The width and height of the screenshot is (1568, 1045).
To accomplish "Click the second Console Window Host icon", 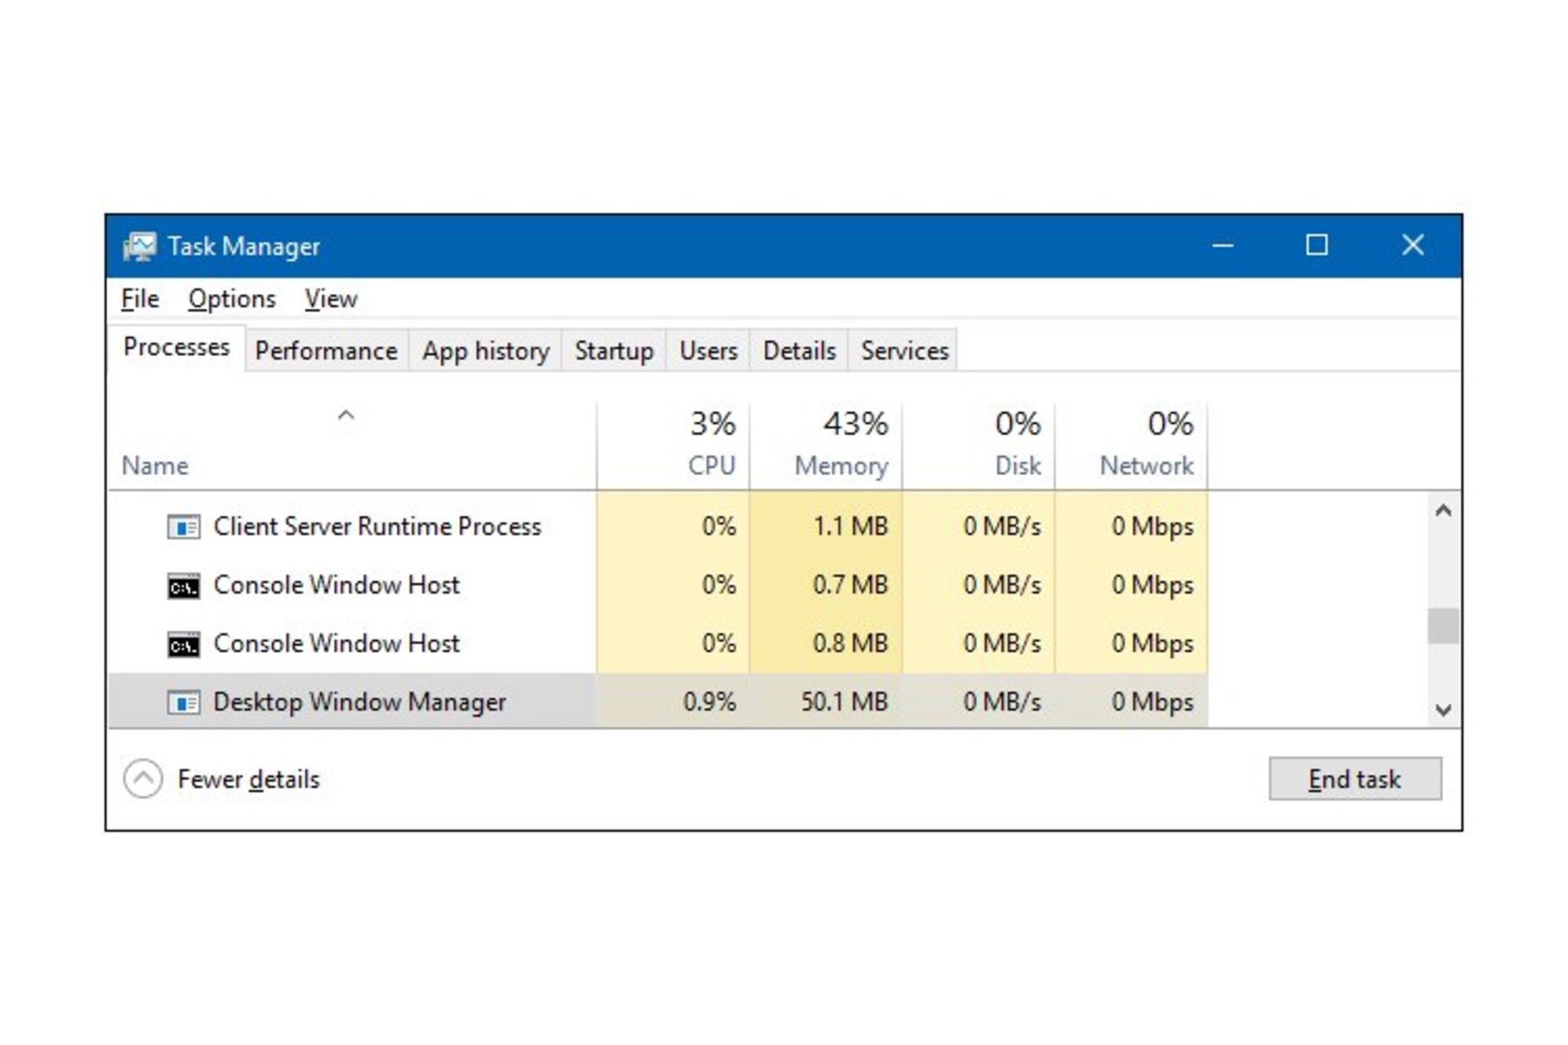I will [x=184, y=645].
